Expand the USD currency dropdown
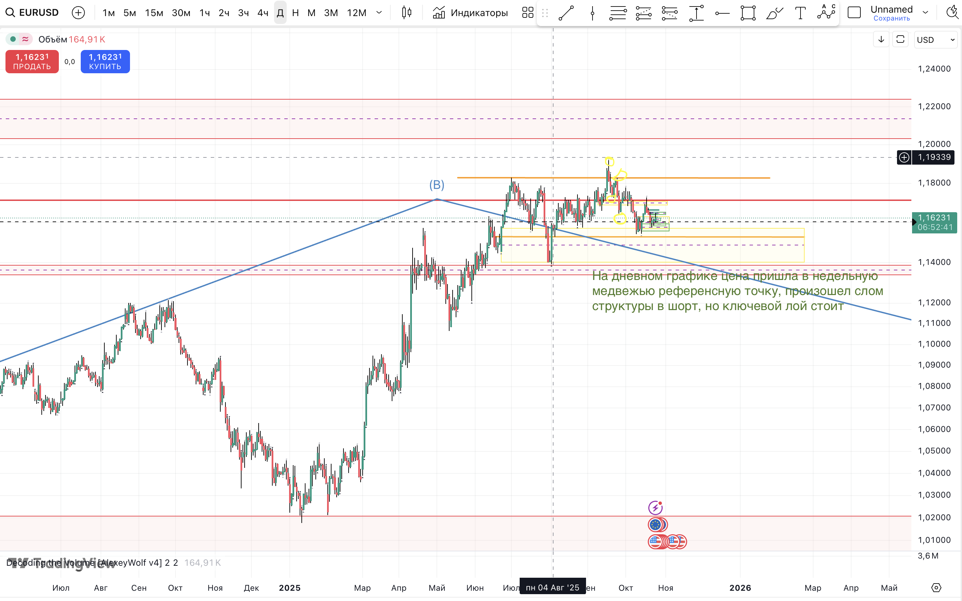The height and width of the screenshot is (601, 962). click(935, 40)
